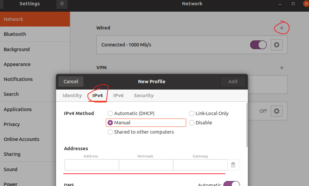This screenshot has width=309, height=186.
Task: Open wired connection gear settings
Action: coord(277,45)
